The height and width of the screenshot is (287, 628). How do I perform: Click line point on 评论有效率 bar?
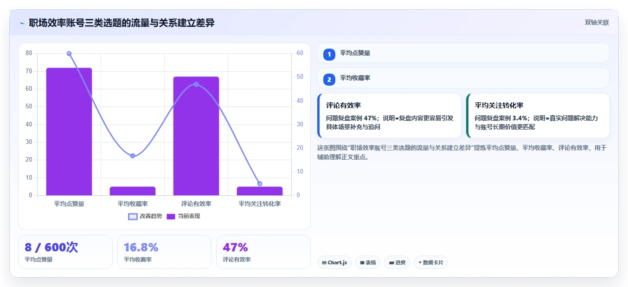(196, 84)
